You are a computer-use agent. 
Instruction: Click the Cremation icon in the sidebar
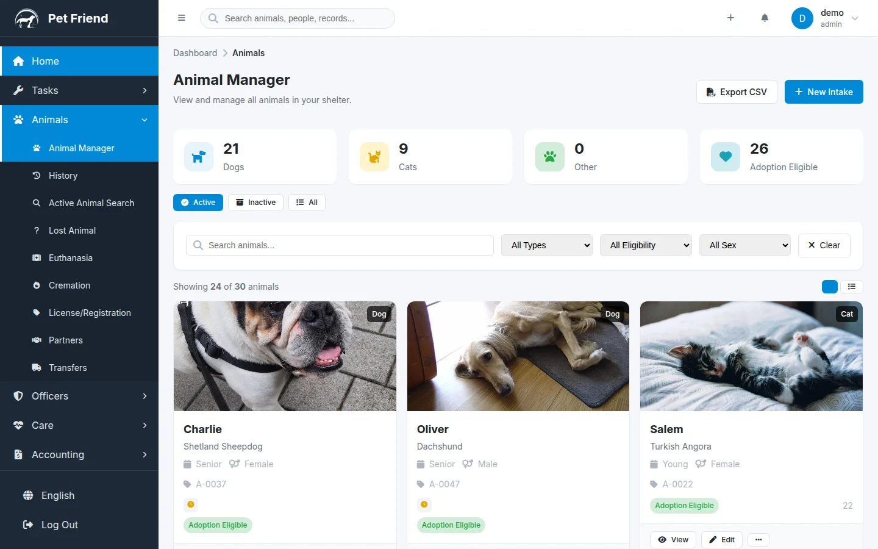pos(37,285)
